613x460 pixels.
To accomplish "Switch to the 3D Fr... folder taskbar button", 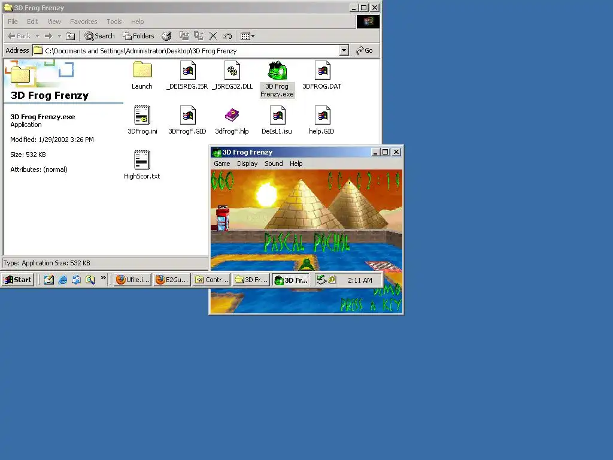I will click(251, 280).
